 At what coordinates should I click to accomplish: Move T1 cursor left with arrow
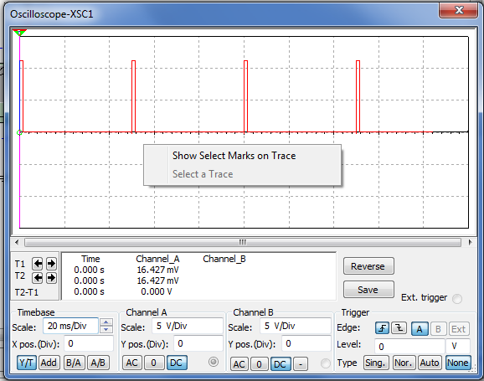pos(38,264)
